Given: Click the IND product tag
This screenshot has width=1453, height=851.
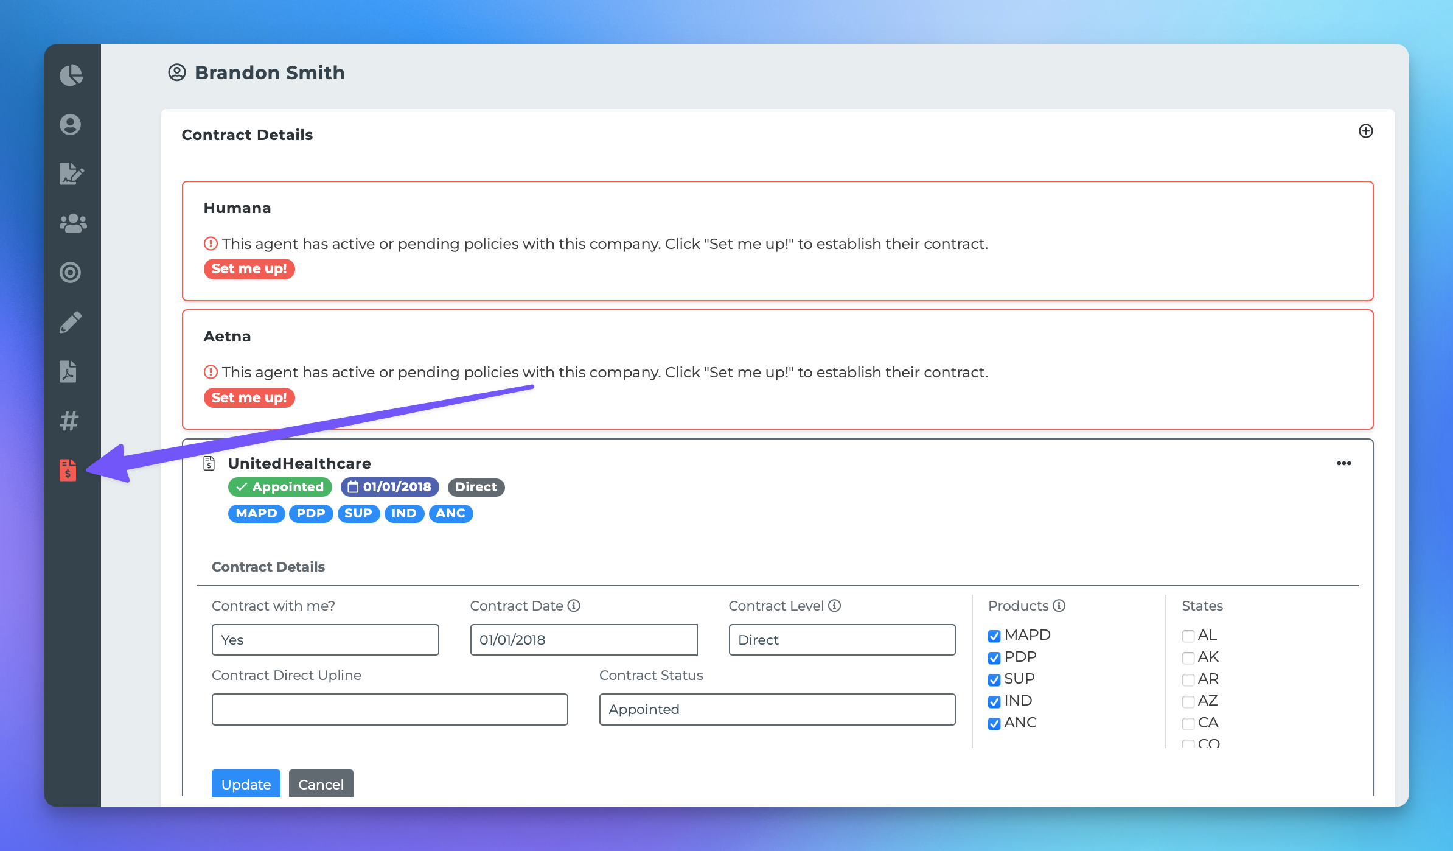Looking at the screenshot, I should point(404,513).
